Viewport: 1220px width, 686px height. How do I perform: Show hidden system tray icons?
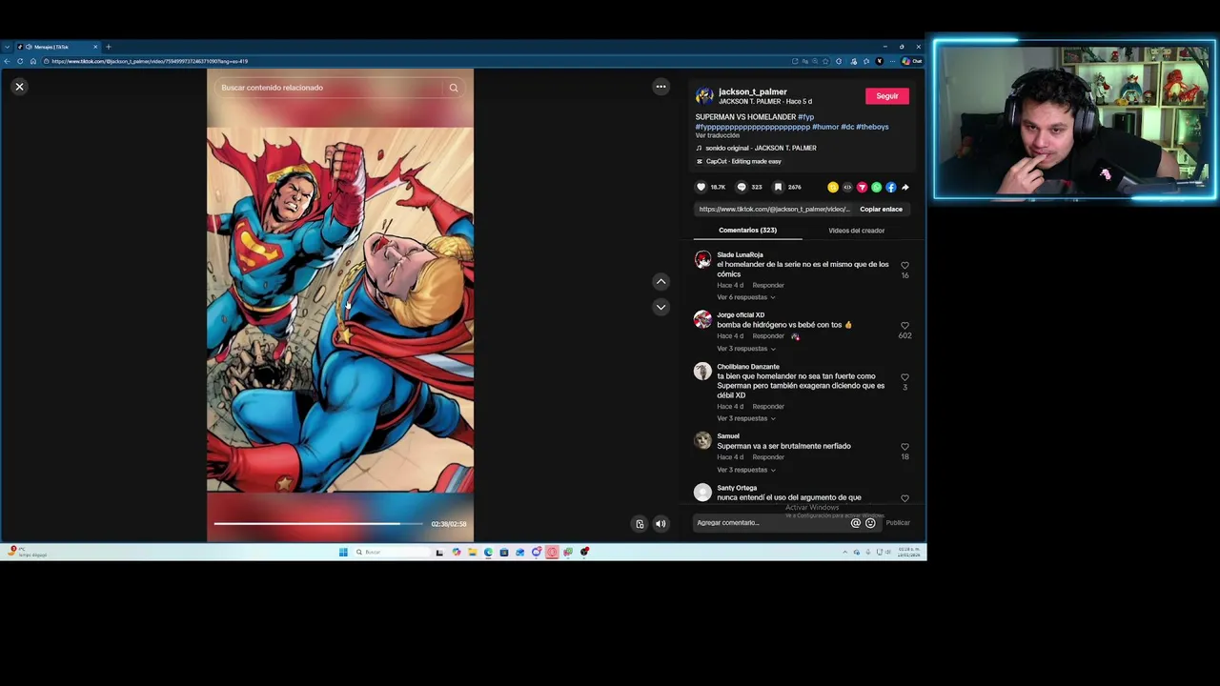(844, 552)
